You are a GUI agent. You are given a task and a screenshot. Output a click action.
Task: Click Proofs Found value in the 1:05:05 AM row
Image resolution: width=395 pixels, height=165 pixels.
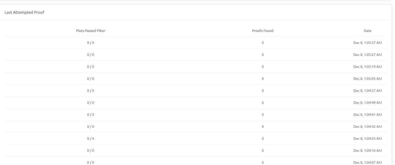click(x=263, y=79)
